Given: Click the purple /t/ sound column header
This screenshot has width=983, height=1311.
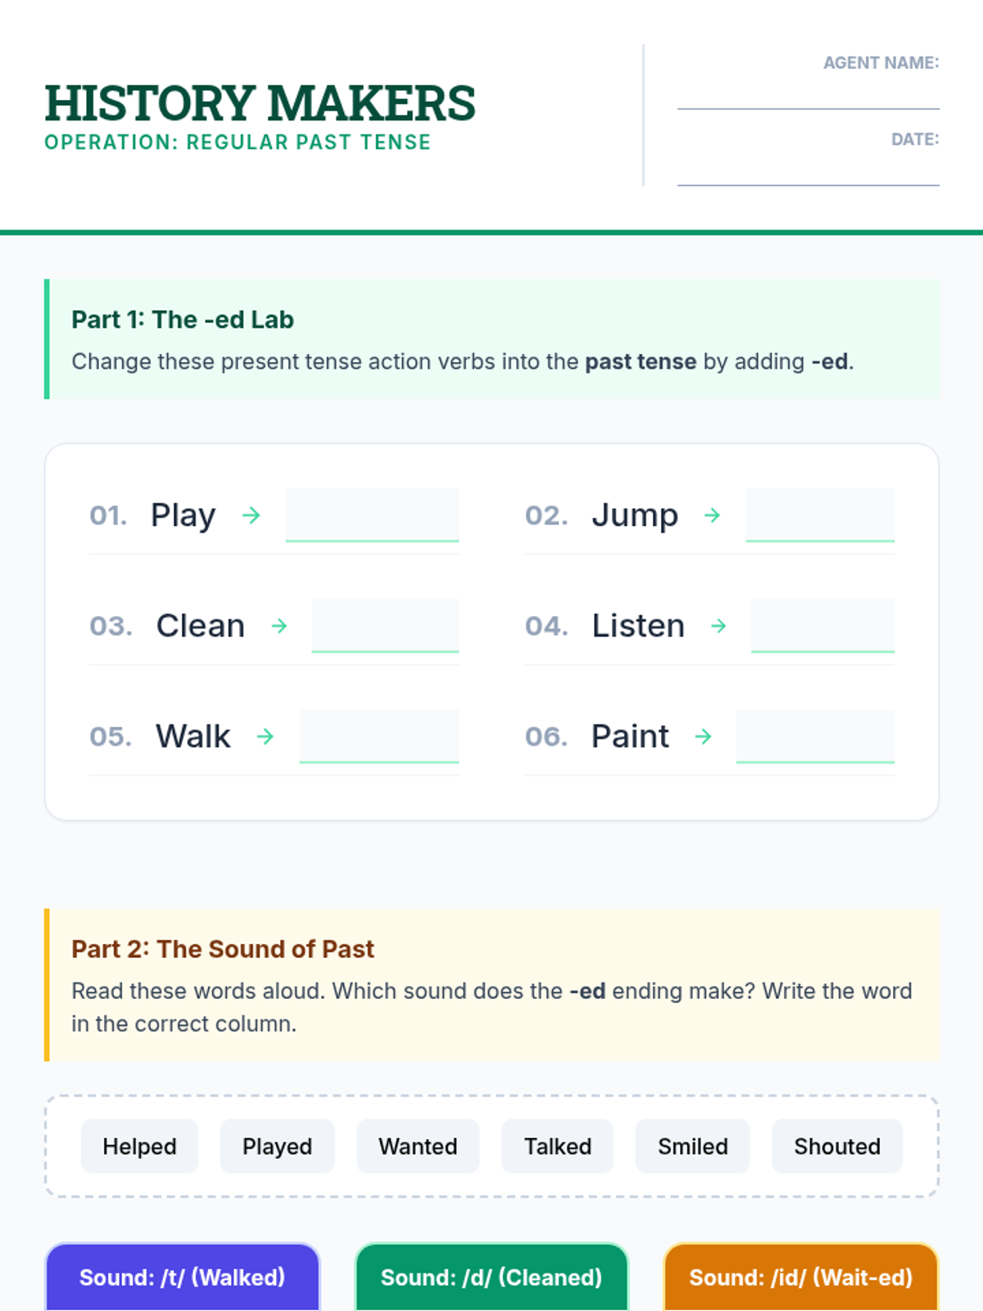Looking at the screenshot, I should tap(182, 1277).
